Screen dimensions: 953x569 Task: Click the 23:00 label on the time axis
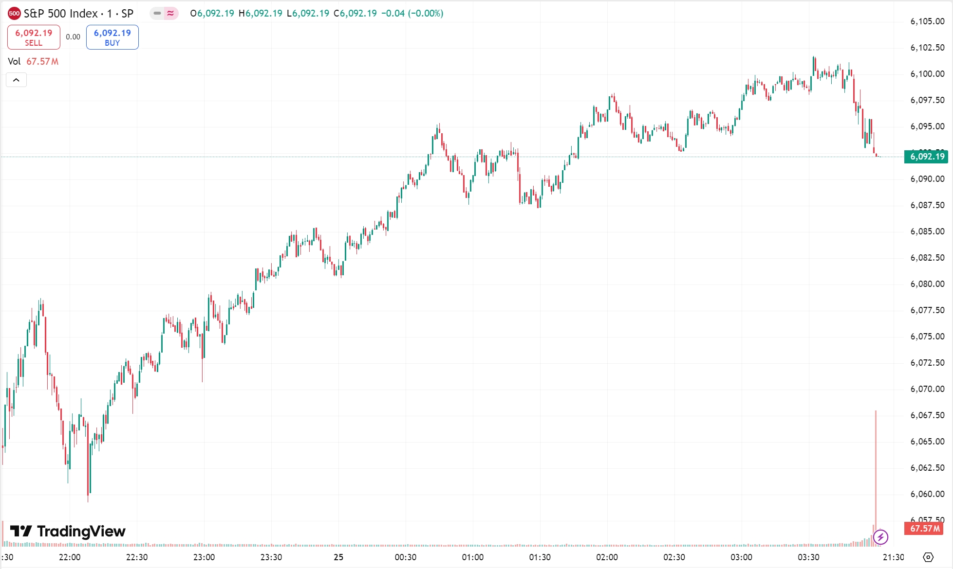point(204,557)
